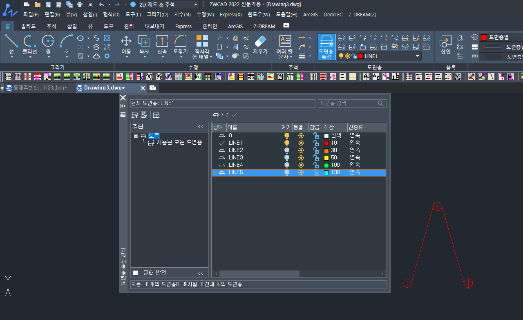Open Layer Properties (도면층 특성) manager

coord(326,47)
